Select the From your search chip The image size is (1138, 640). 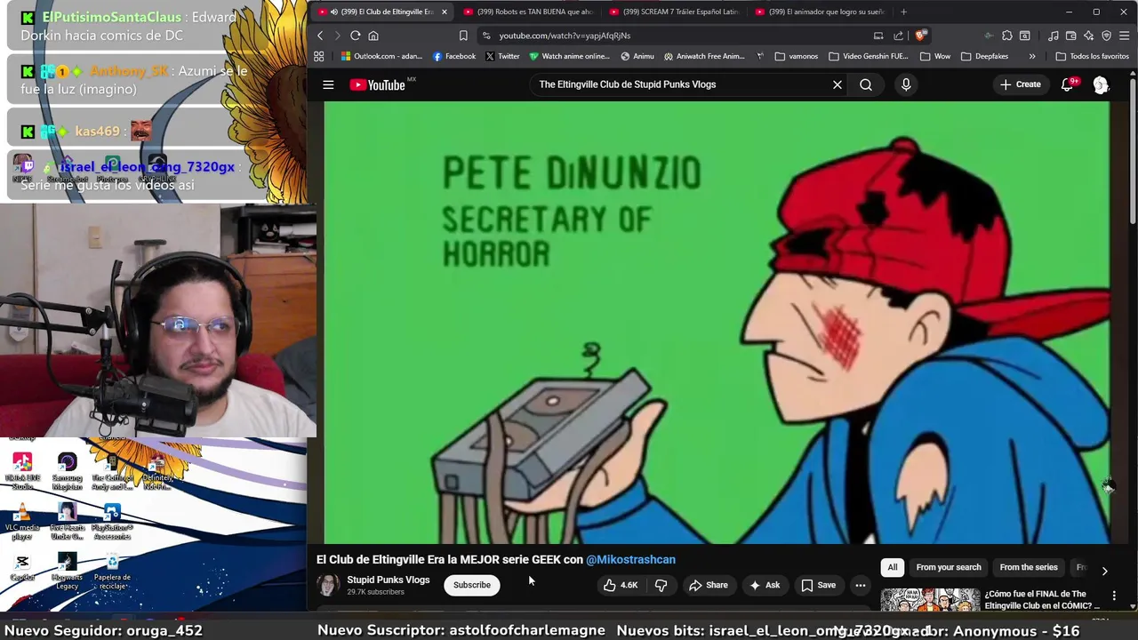[949, 567]
